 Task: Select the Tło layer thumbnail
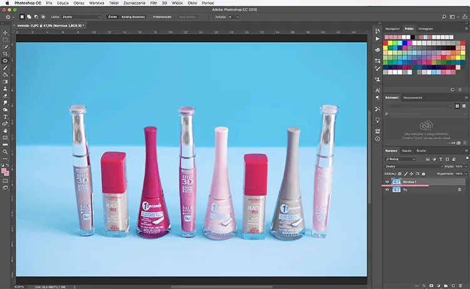pyautogui.click(x=396, y=191)
